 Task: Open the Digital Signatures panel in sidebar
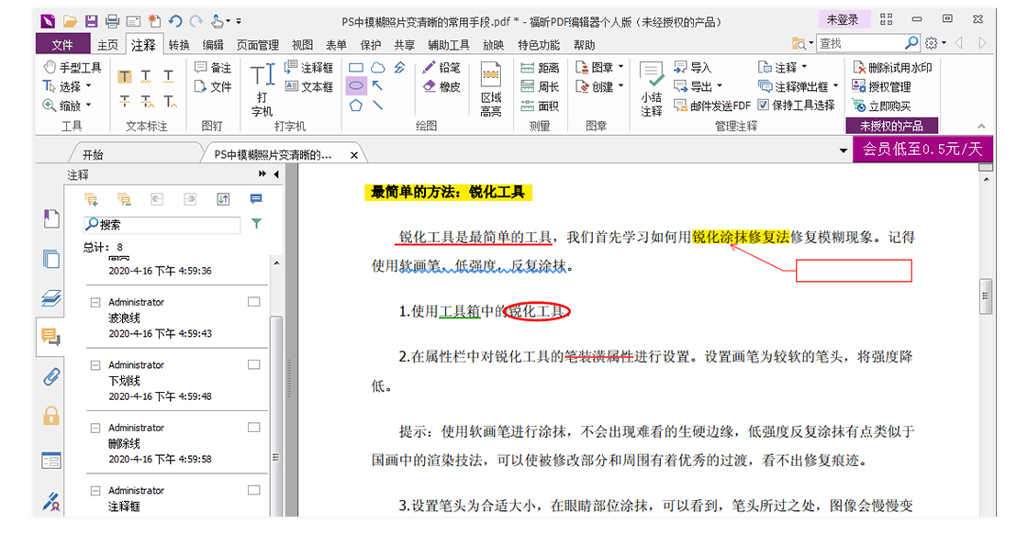[x=51, y=501]
